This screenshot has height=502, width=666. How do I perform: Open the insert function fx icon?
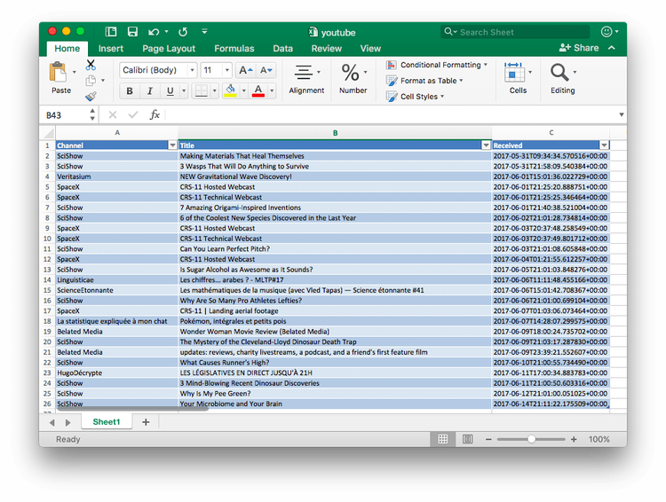click(155, 114)
